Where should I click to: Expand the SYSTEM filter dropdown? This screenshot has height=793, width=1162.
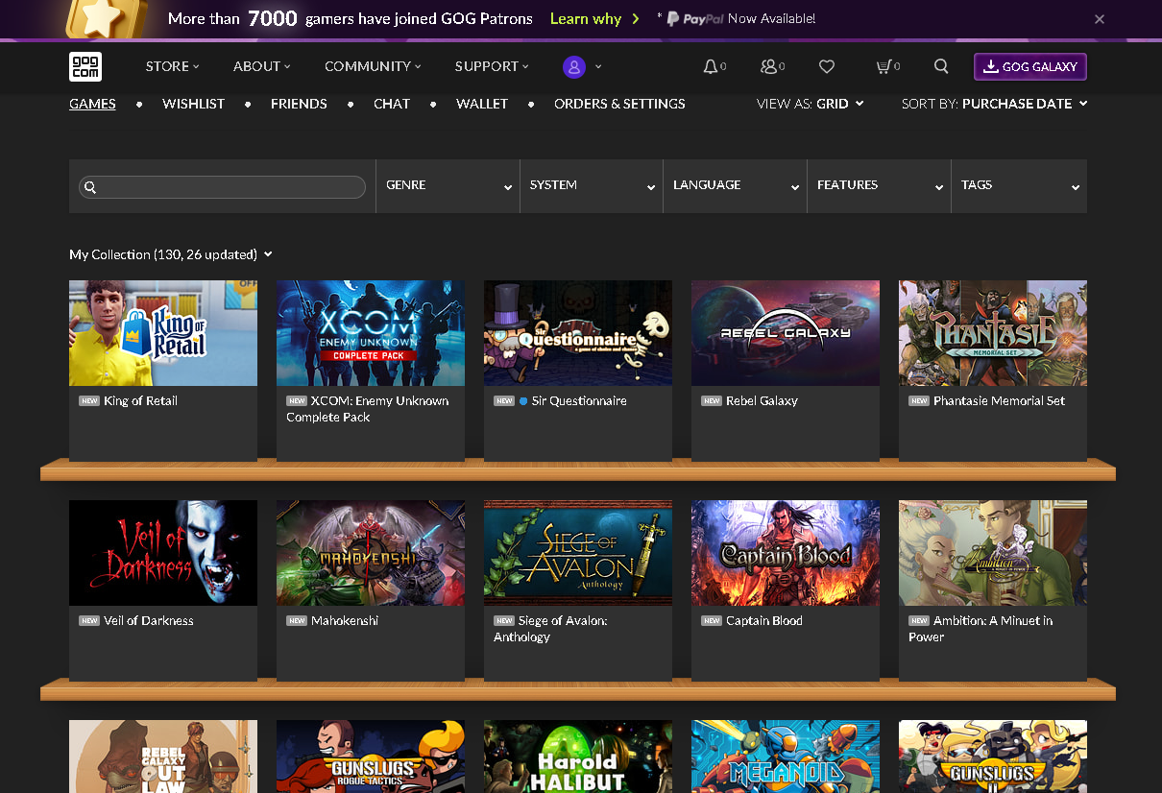pyautogui.click(x=592, y=185)
